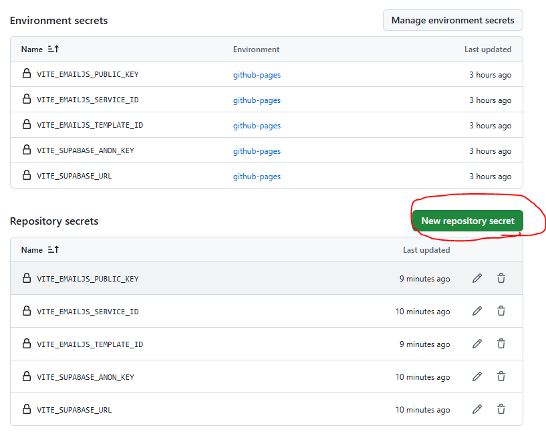Click New repository secret button

[x=467, y=221]
